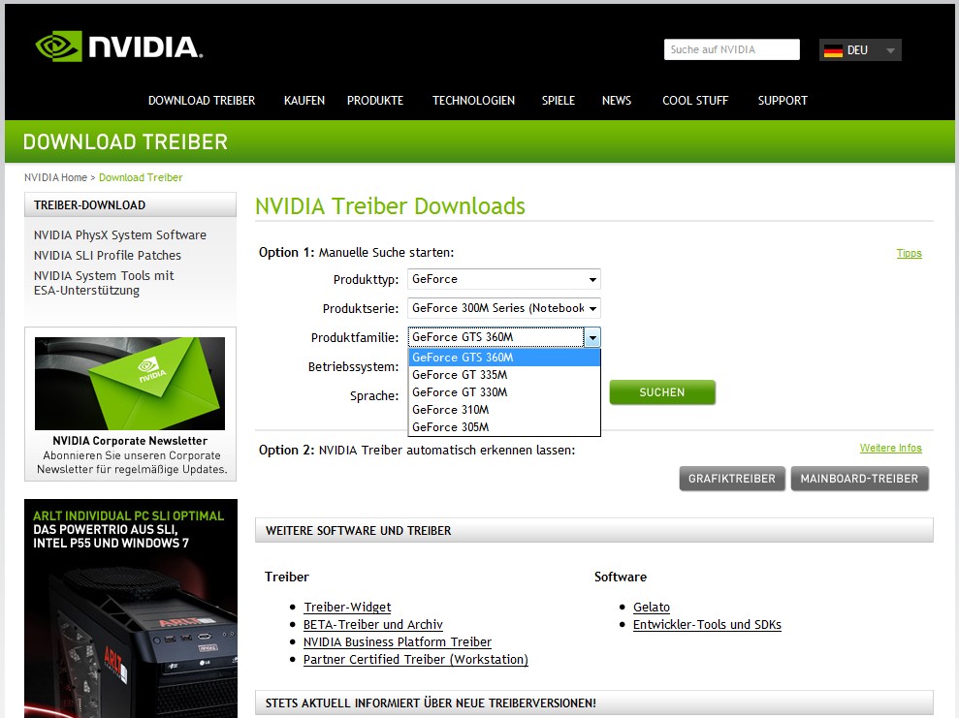The height and width of the screenshot is (718, 959).
Task: Open the NEWS navigation menu
Action: point(616,100)
